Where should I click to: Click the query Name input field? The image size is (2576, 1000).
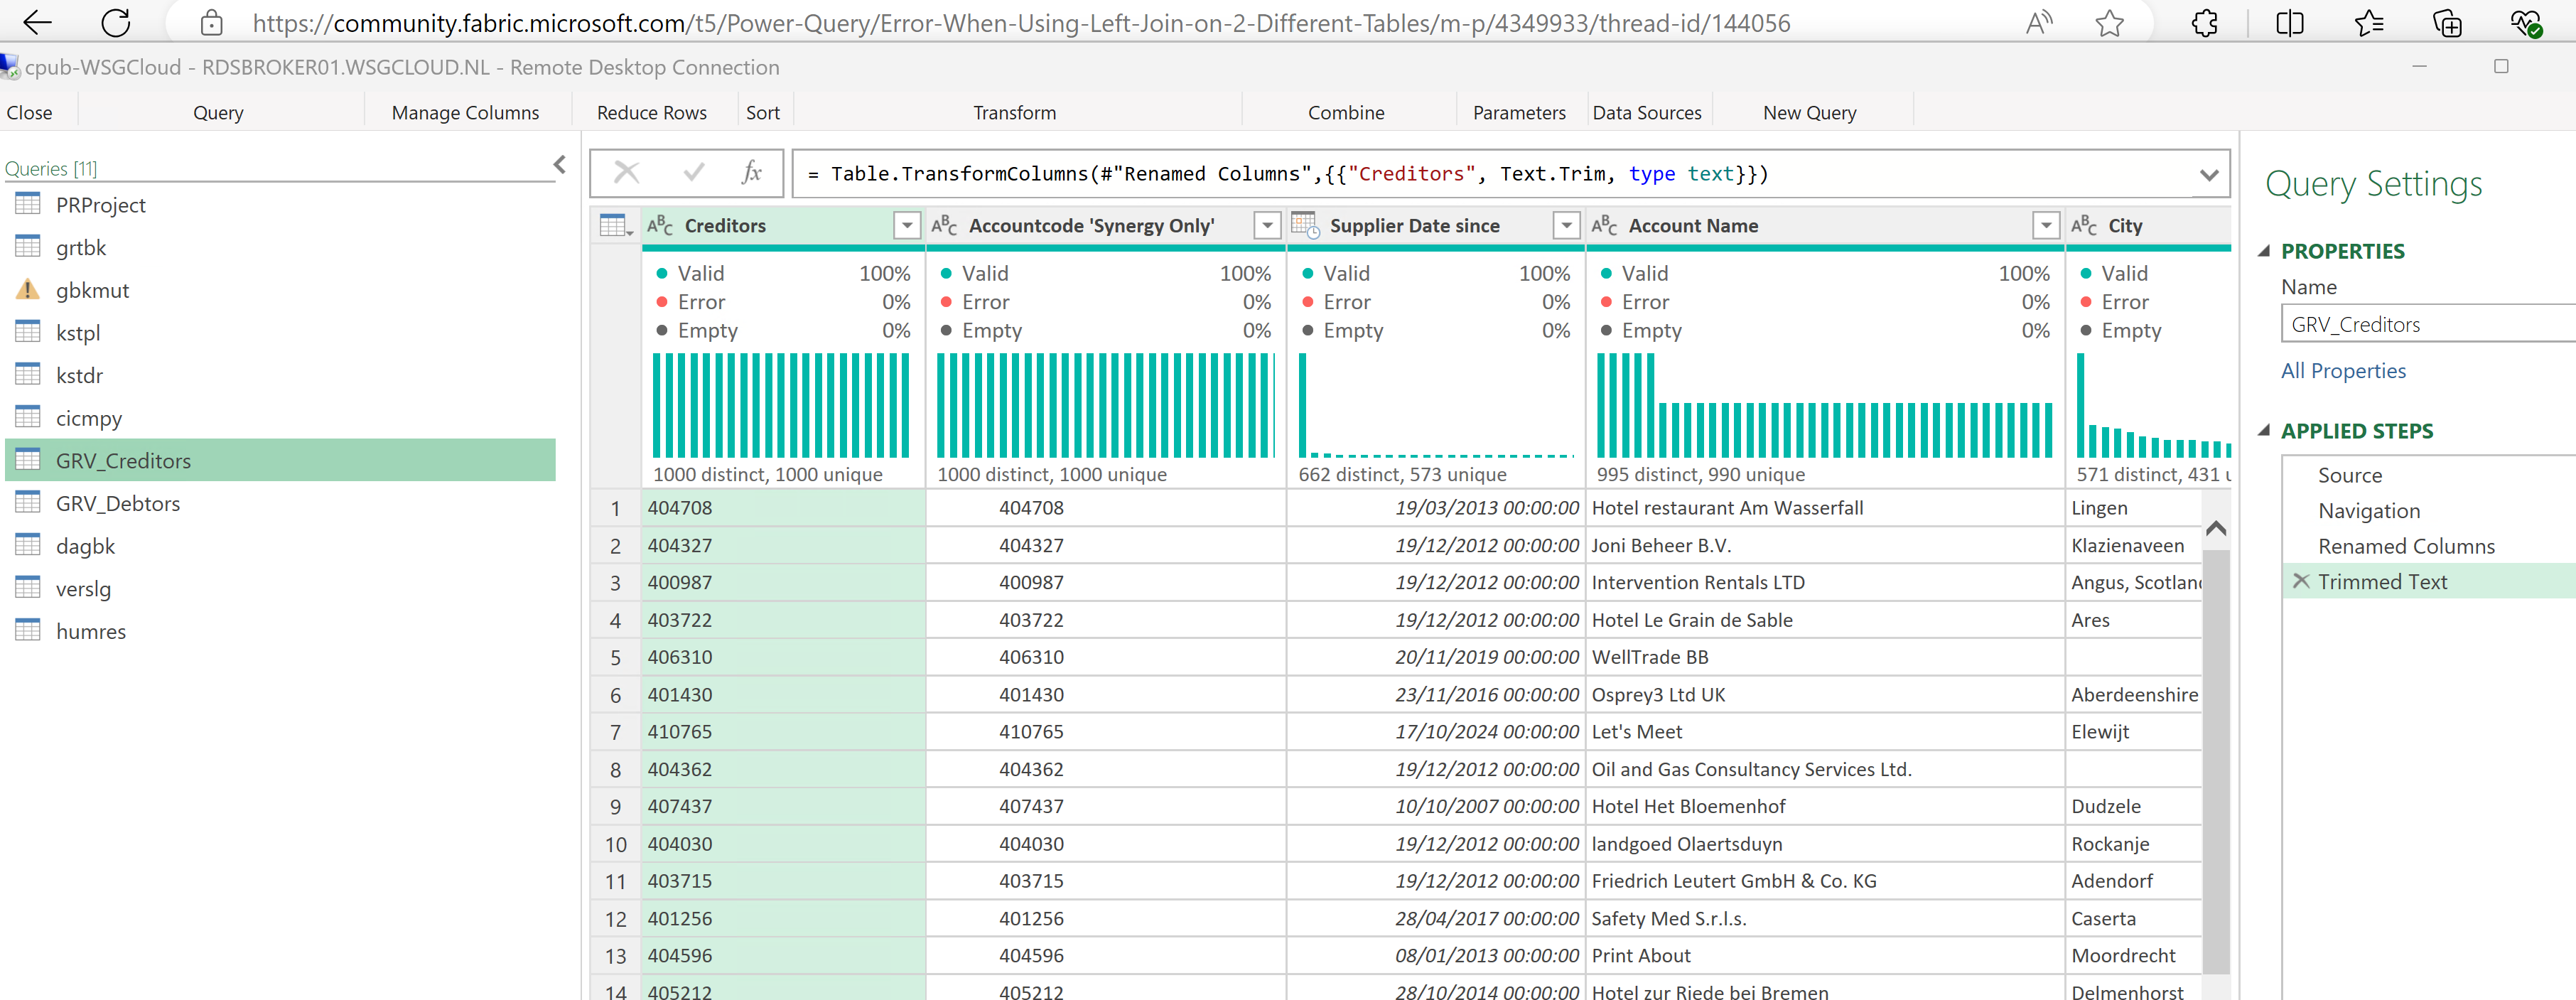coord(2428,324)
